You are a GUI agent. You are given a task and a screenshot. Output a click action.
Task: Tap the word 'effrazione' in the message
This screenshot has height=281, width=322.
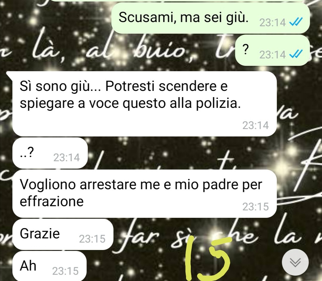[x=52, y=201]
